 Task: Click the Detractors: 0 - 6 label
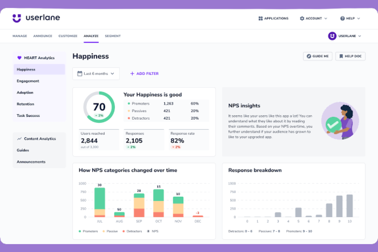[240, 231]
